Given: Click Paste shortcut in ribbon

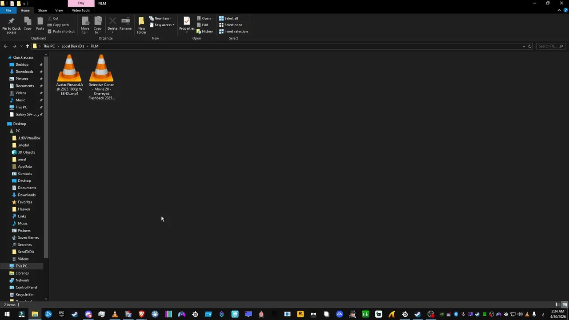Looking at the screenshot, I should coord(61,32).
